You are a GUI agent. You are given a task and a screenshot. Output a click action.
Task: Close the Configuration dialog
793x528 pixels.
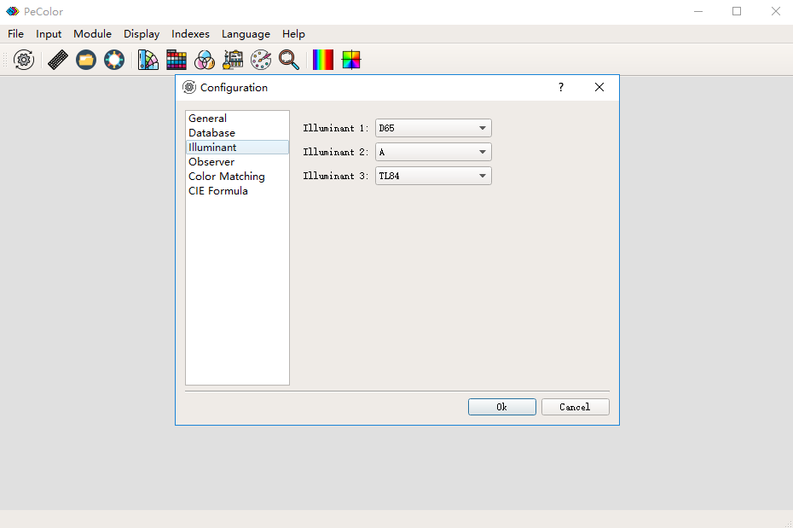point(599,87)
